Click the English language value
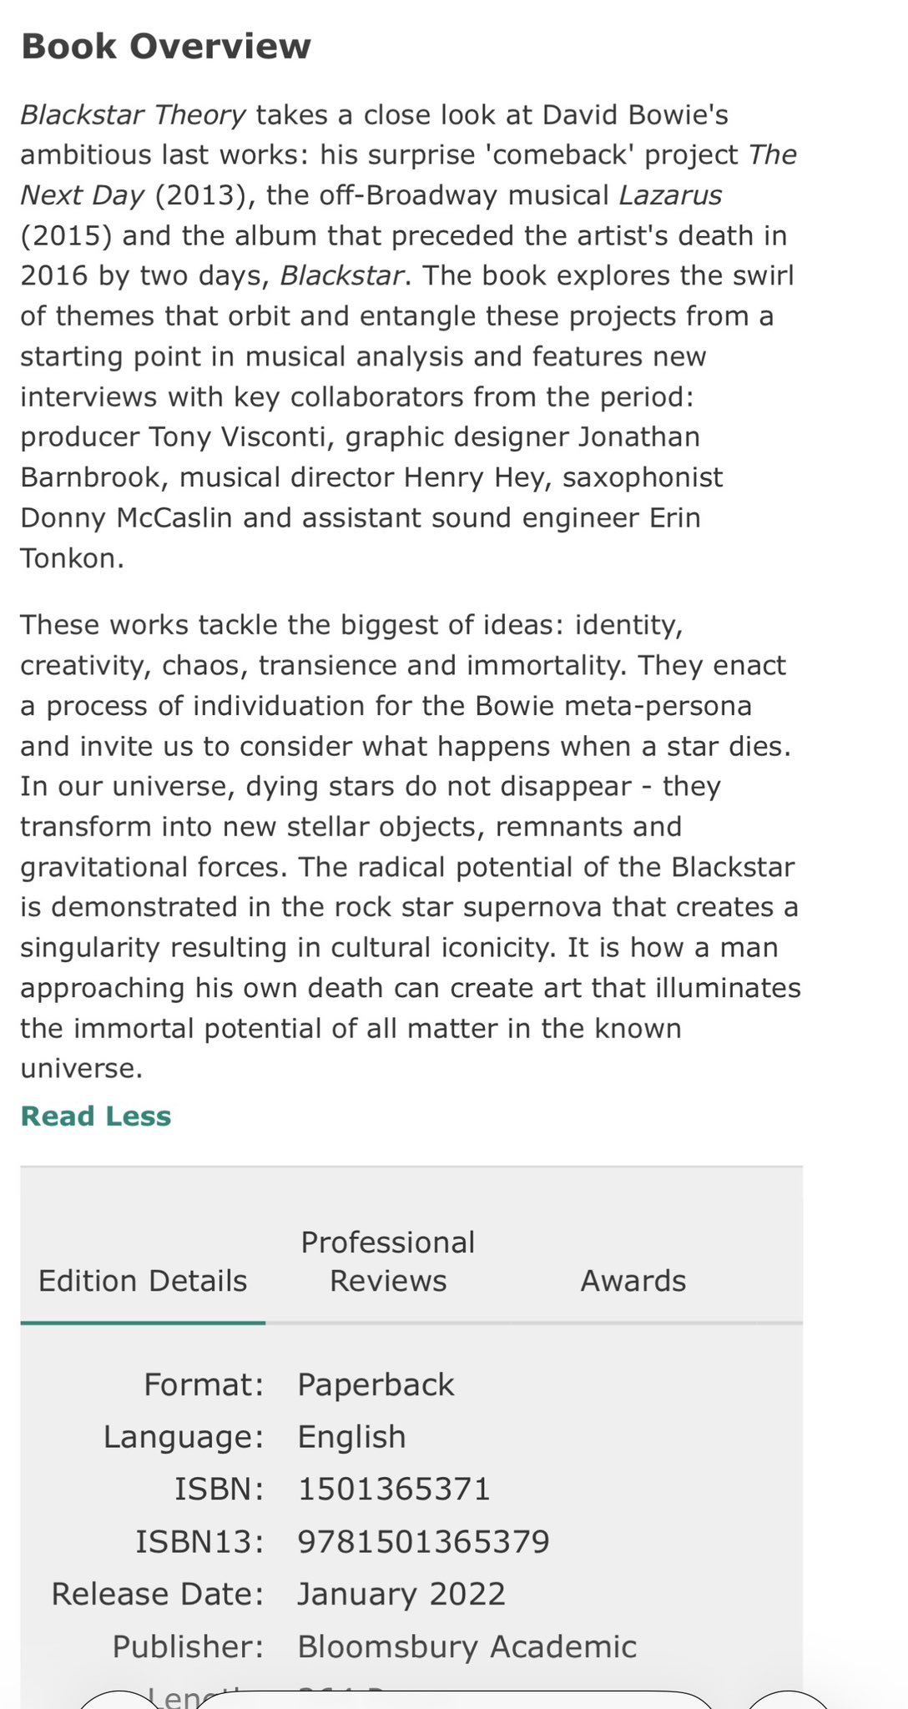 point(351,1437)
